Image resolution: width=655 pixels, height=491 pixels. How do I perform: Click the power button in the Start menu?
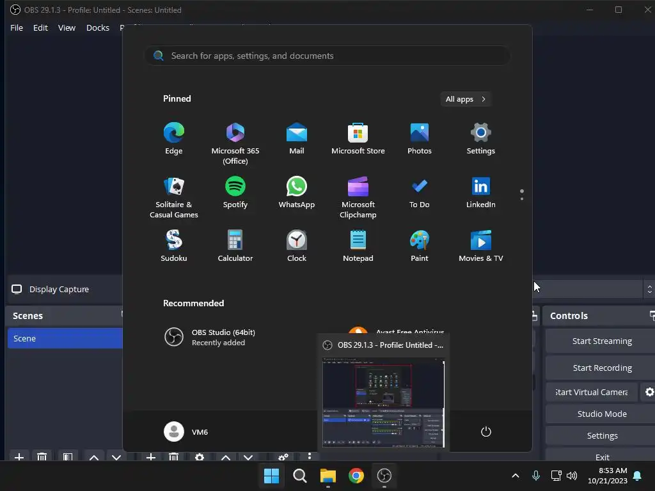(486, 432)
